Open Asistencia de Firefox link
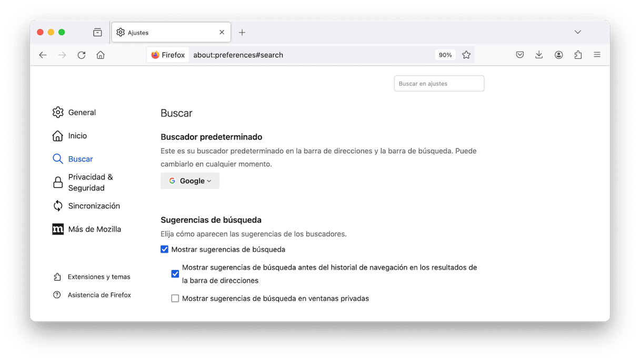The height and width of the screenshot is (361, 640). 92,295
